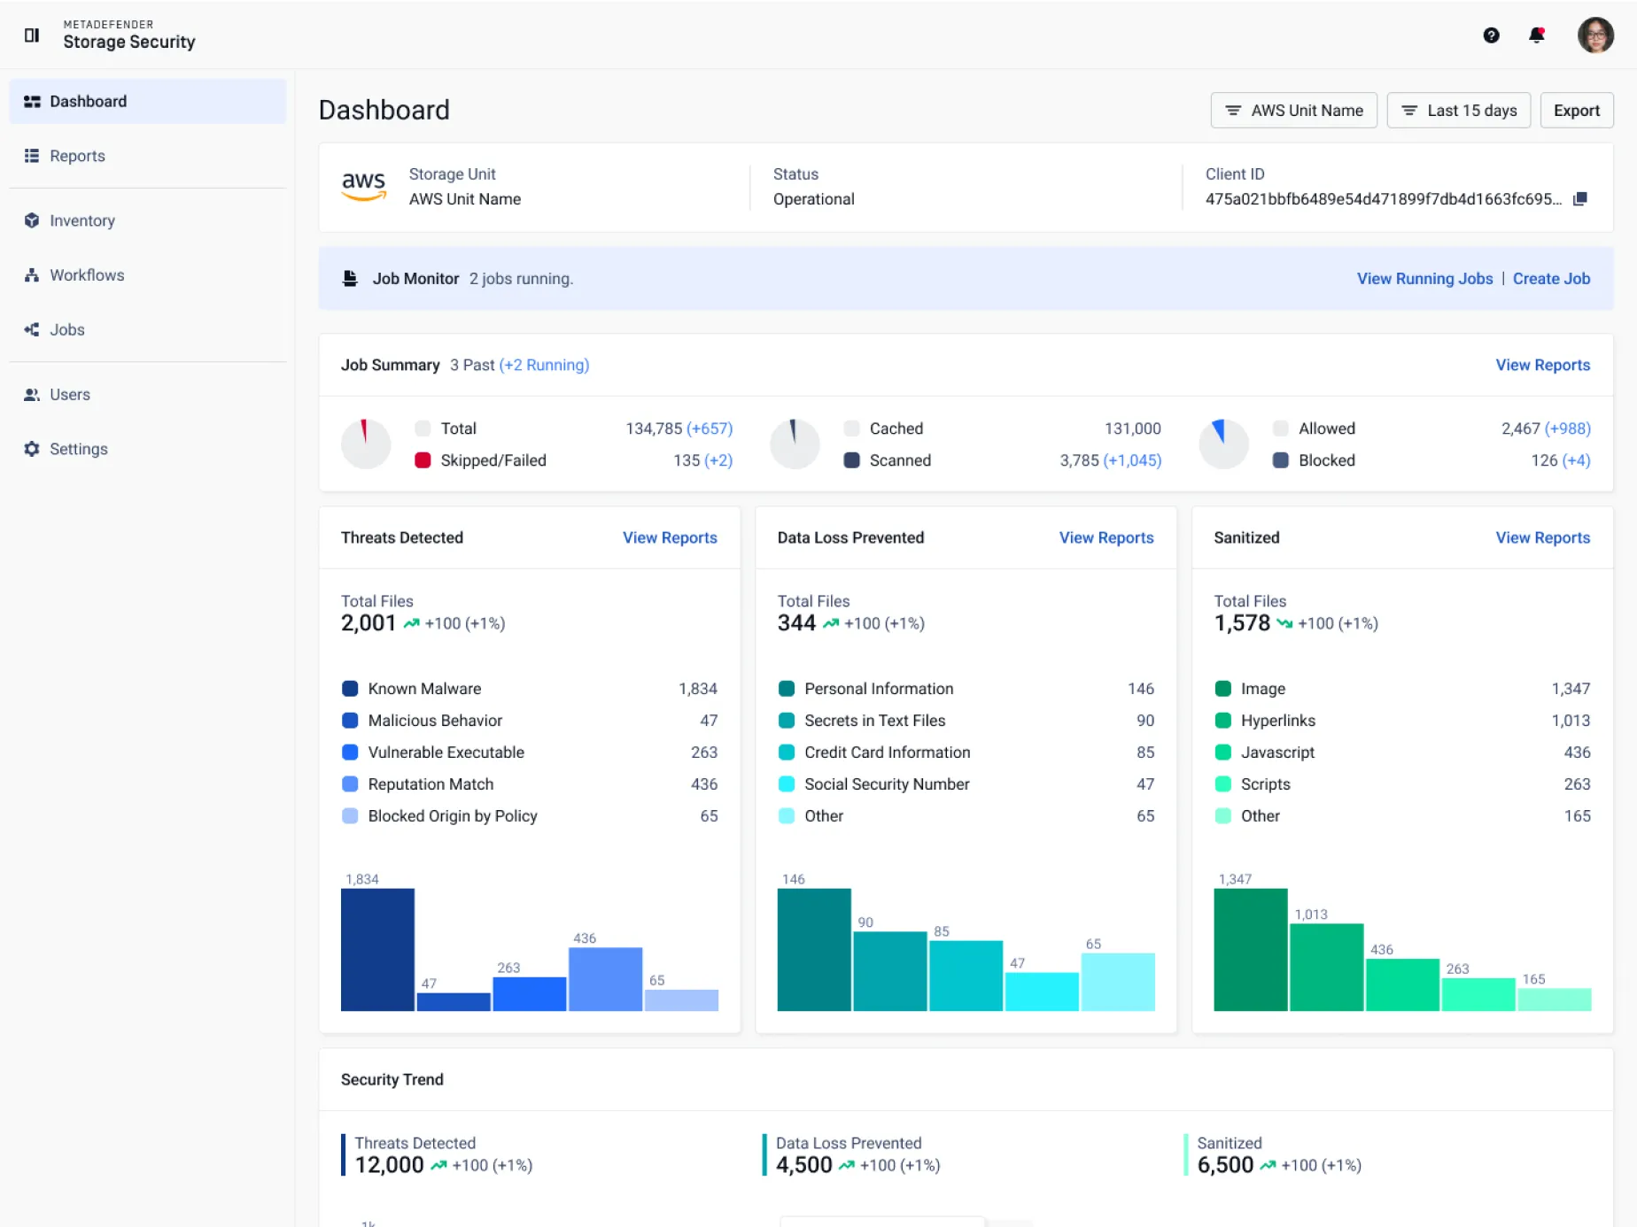Open the user profile avatar
The width and height of the screenshot is (1637, 1227).
(1595, 35)
